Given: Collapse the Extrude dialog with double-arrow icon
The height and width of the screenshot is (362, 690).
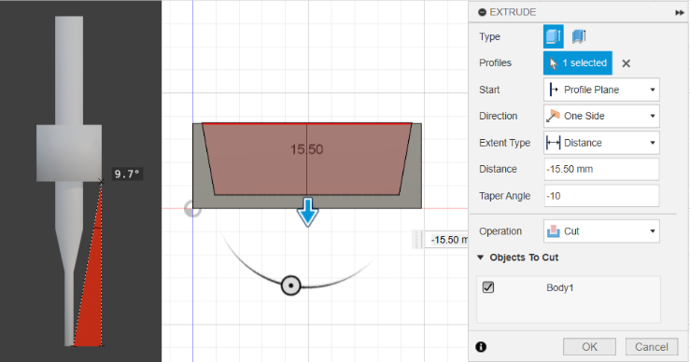Looking at the screenshot, I should pos(680,12).
